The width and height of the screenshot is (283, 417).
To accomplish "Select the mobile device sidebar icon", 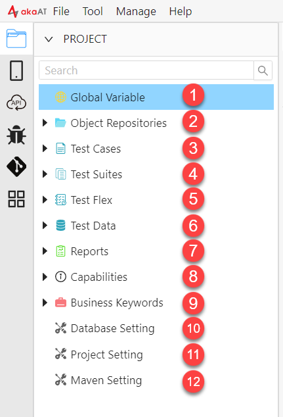I will (x=16, y=71).
